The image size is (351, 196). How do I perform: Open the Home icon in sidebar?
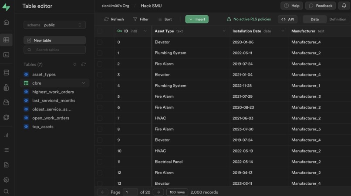(x=6, y=22)
